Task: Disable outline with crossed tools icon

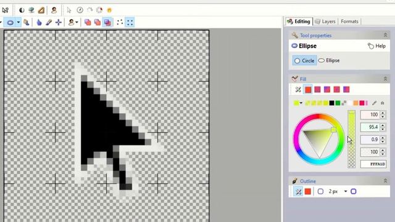Action: pos(298,192)
